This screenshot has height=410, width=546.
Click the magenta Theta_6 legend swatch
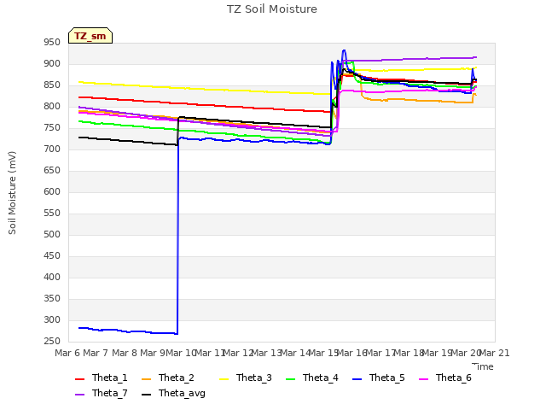423,379
